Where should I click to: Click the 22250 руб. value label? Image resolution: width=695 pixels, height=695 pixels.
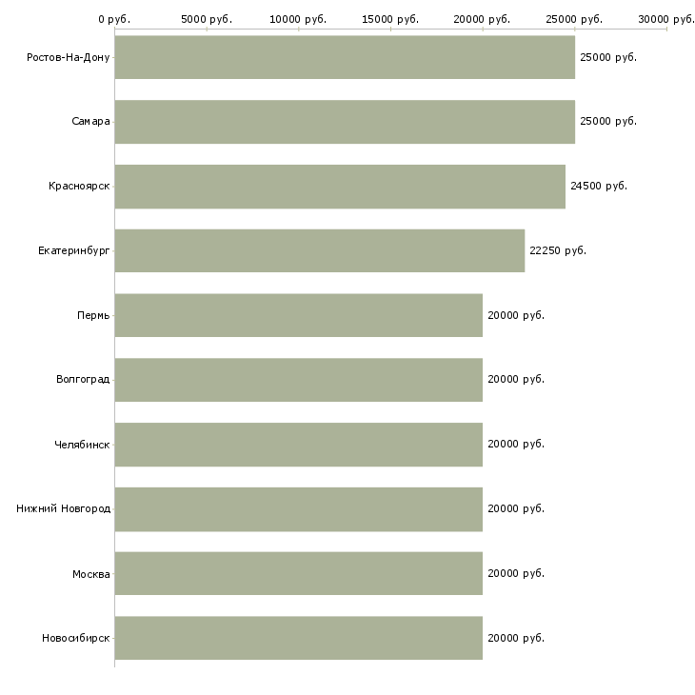558,250
